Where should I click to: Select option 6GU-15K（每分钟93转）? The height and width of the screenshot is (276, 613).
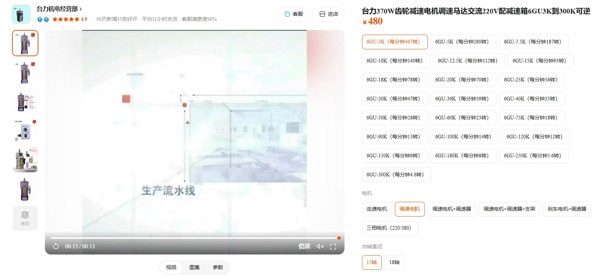pyautogui.click(x=541, y=61)
